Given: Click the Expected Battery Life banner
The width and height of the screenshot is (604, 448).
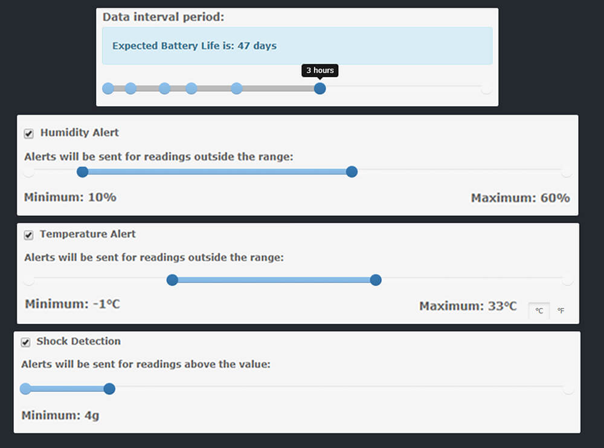Looking at the screenshot, I should pos(297,46).
